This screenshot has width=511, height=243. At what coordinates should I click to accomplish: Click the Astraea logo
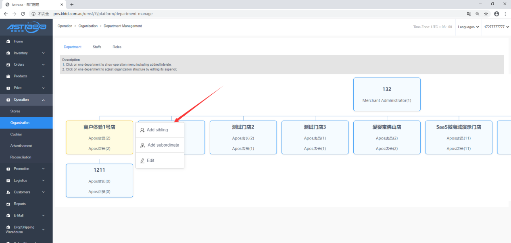click(26, 27)
